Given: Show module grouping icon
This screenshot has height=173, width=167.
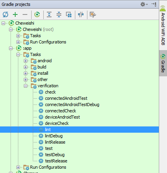Looking at the screenshot, I should coord(69,14).
